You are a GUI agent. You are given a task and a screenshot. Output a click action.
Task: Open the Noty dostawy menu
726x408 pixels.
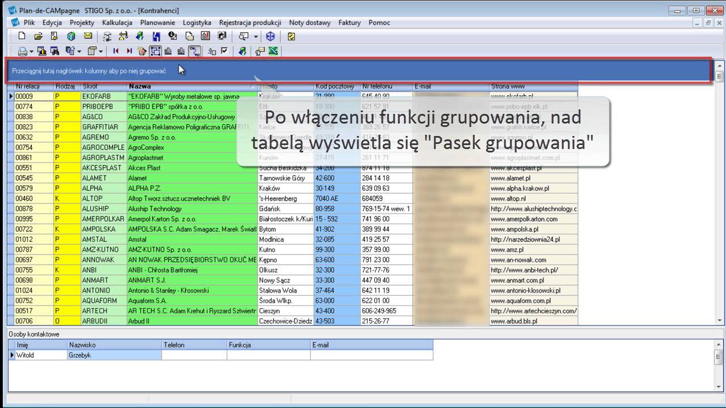[310, 23]
